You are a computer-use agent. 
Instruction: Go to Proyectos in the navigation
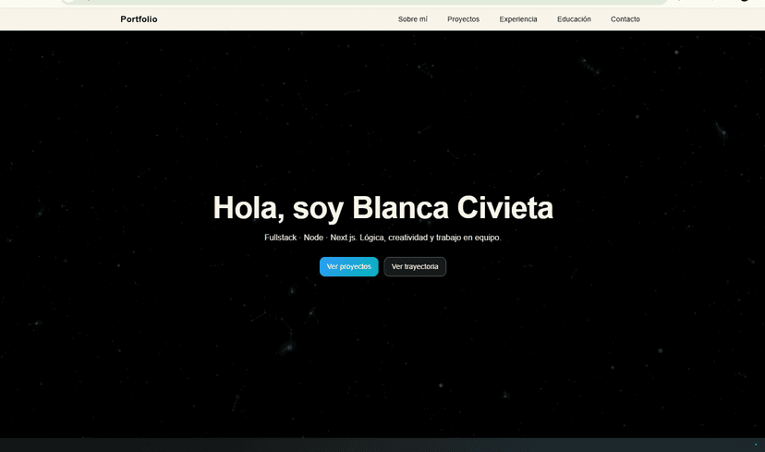pos(463,19)
